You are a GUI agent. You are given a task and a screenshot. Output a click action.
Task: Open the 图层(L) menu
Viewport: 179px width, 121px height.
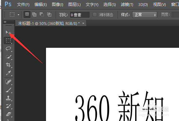click(x=75, y=5)
